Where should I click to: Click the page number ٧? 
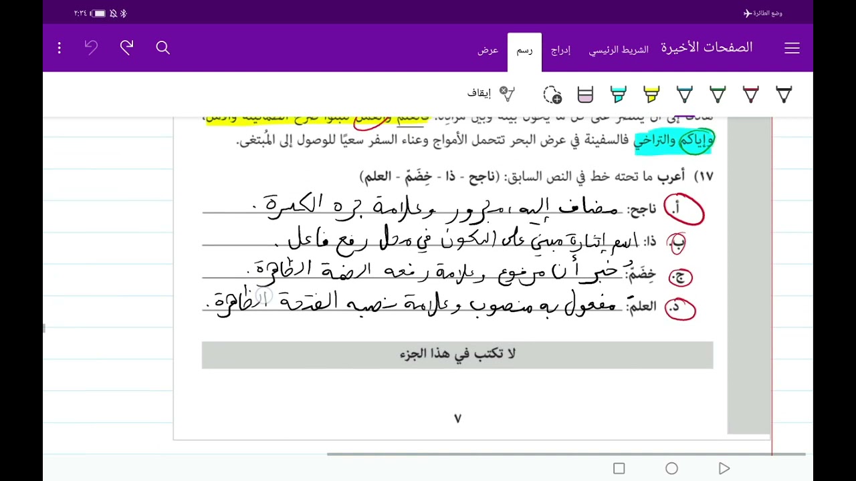457,418
